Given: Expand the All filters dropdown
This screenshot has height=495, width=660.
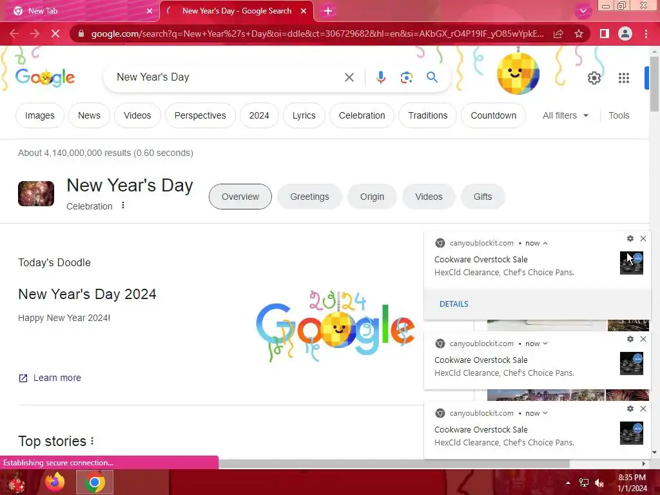Looking at the screenshot, I should pyautogui.click(x=565, y=115).
